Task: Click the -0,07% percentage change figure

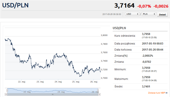Action: coord(144,6)
